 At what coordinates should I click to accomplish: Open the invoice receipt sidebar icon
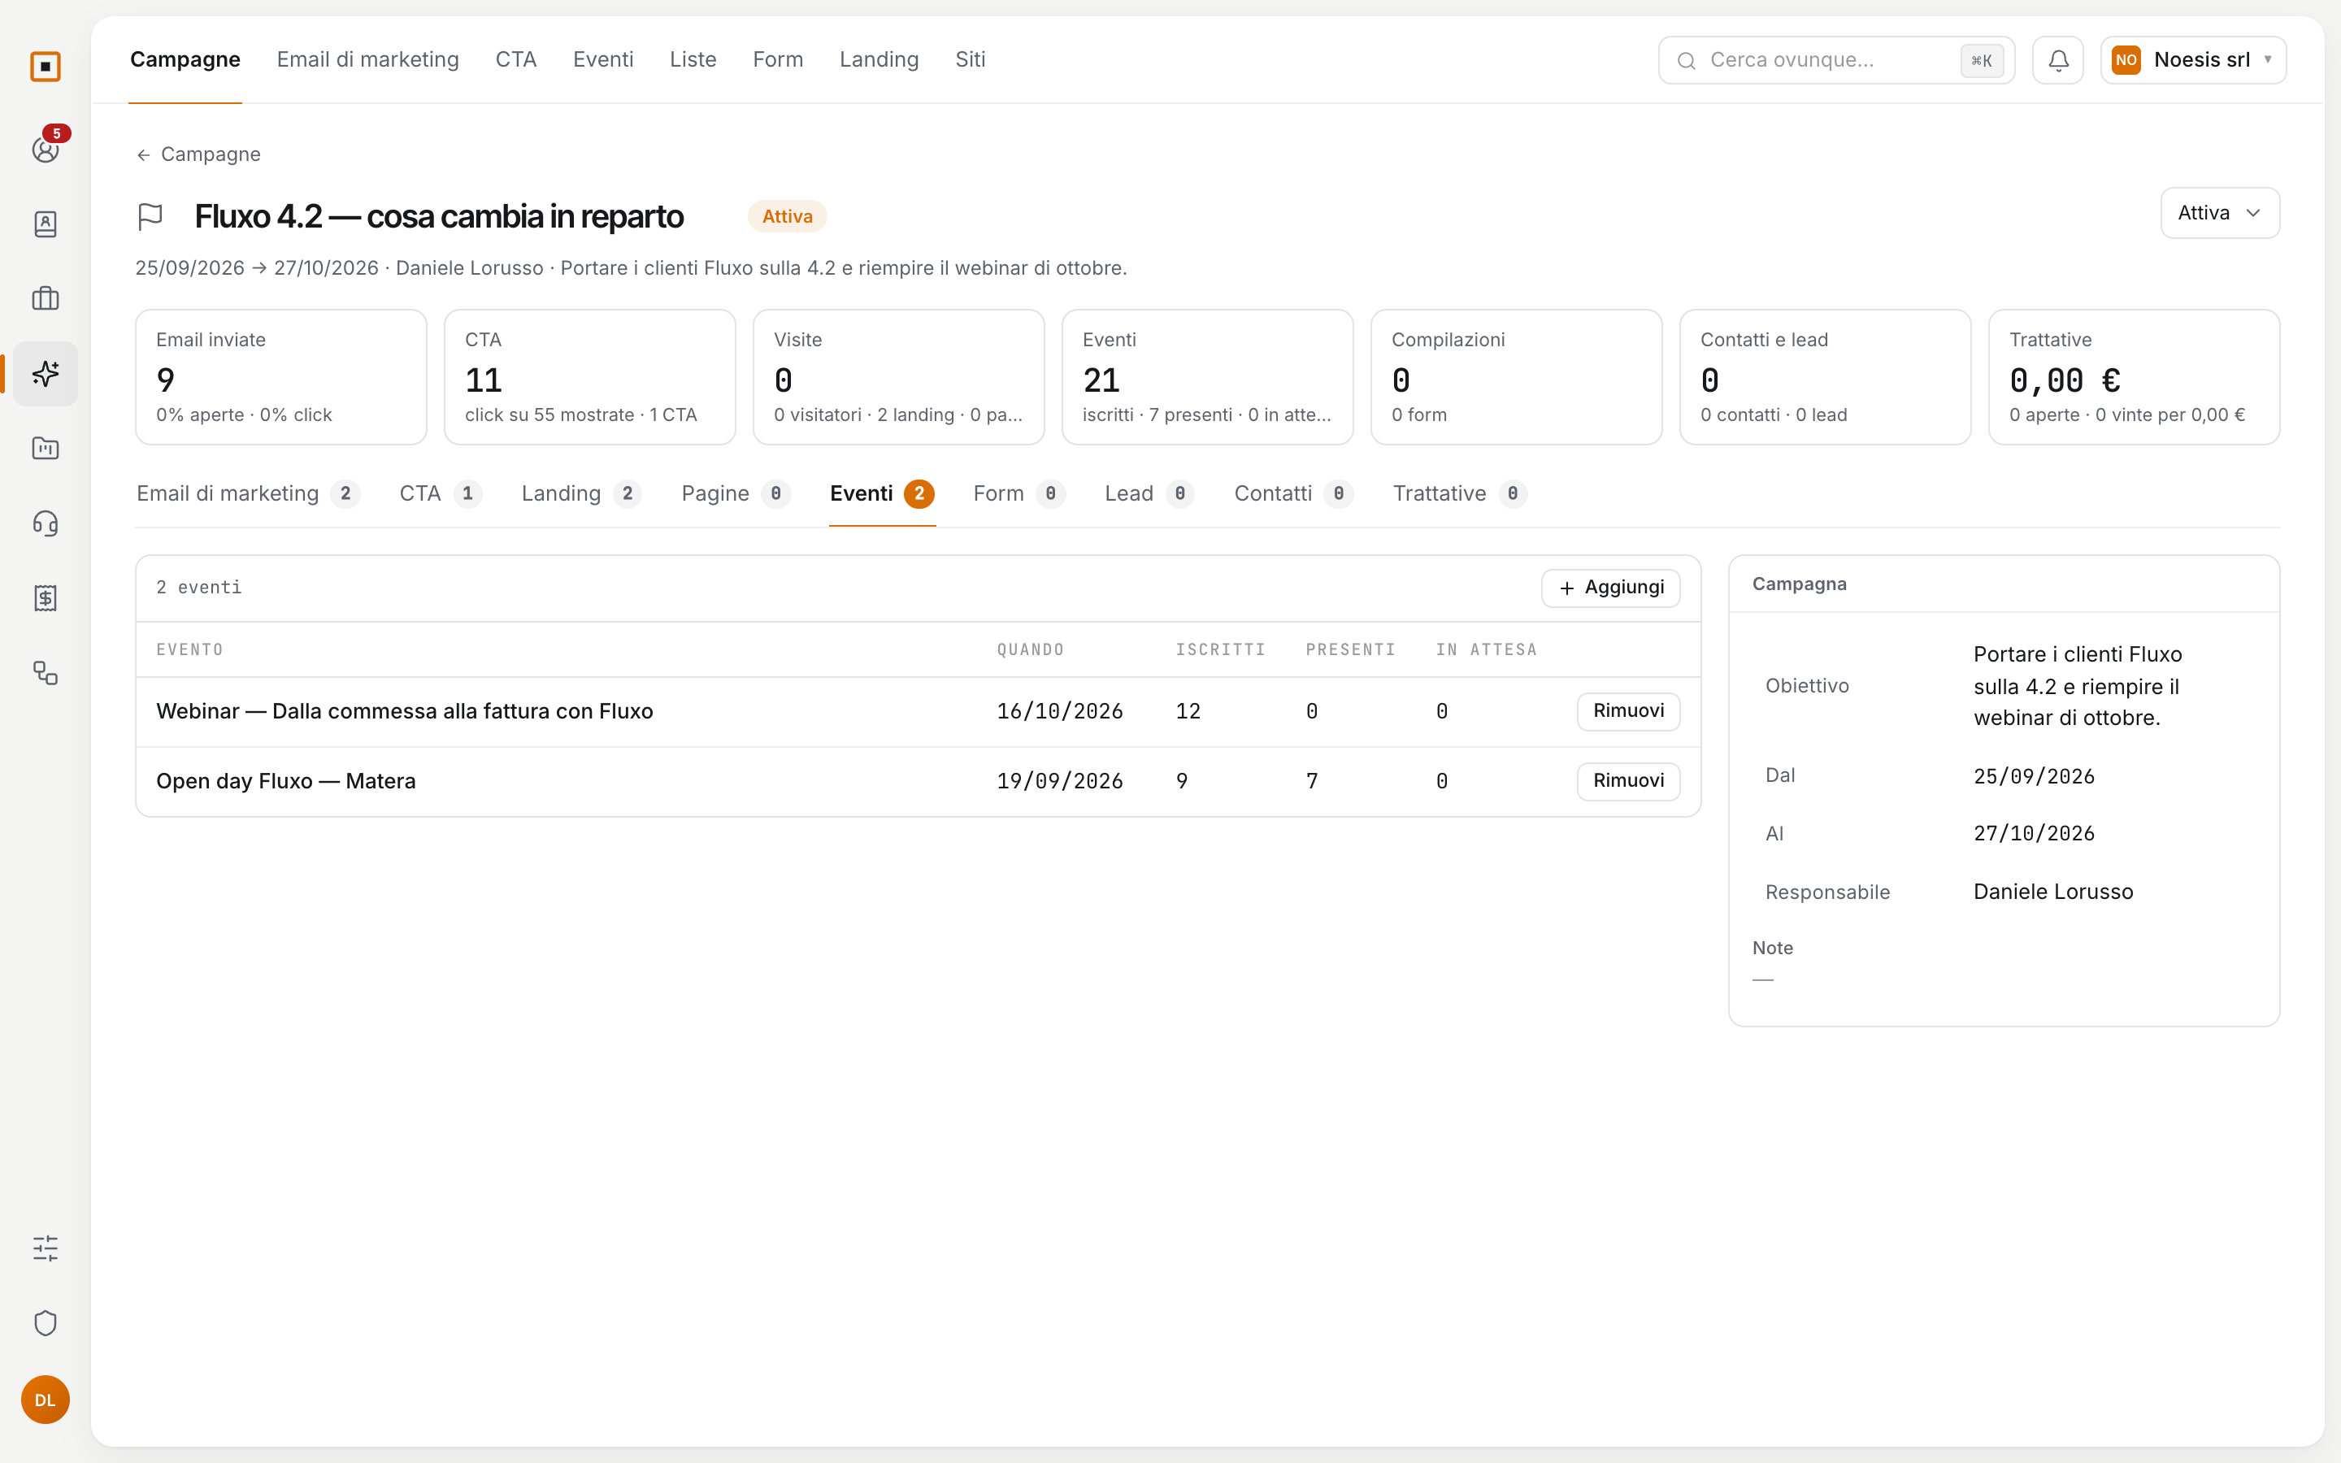(46, 598)
